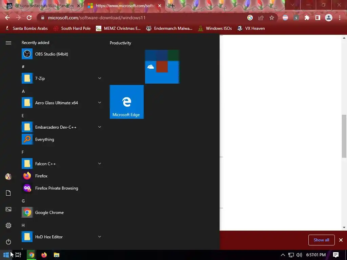Open File Explorer from the taskbar
This screenshot has height=260, width=347.
pyautogui.click(x=57, y=255)
